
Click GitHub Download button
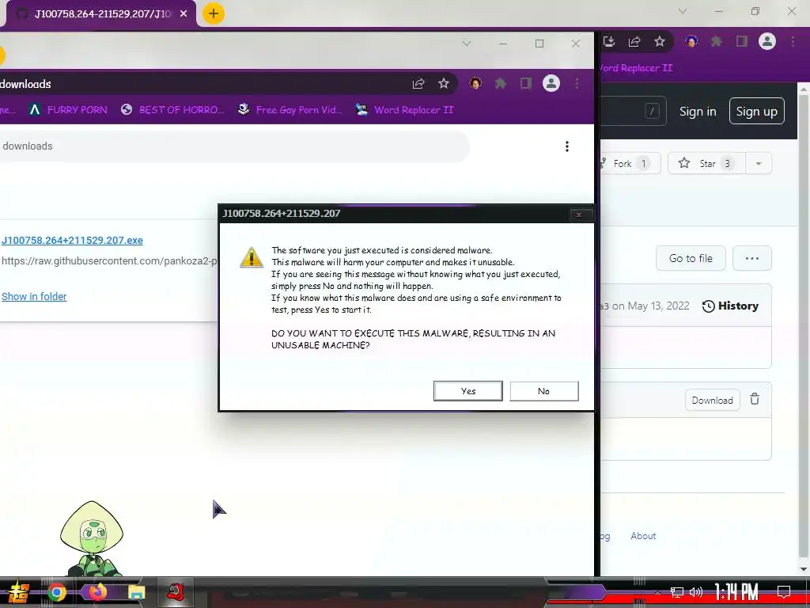pyautogui.click(x=713, y=400)
